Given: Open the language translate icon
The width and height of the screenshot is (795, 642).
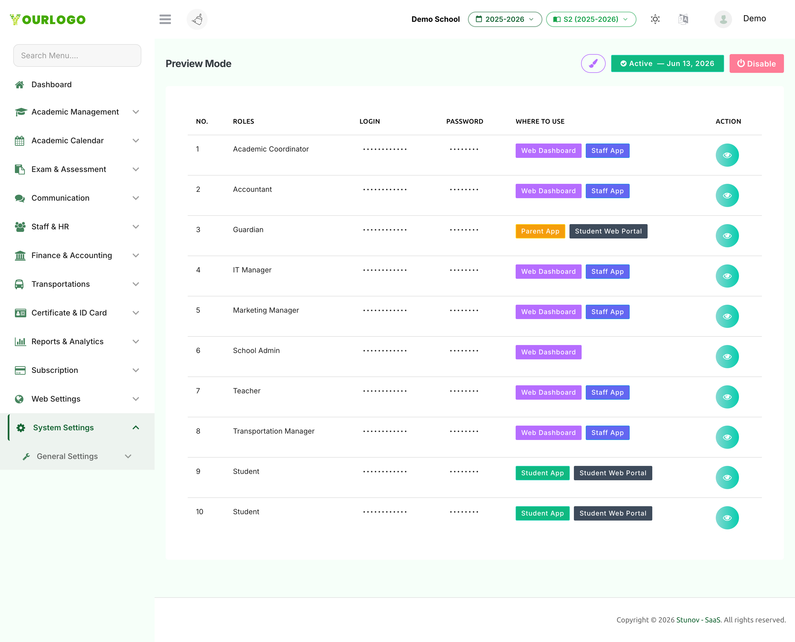Looking at the screenshot, I should (x=683, y=19).
